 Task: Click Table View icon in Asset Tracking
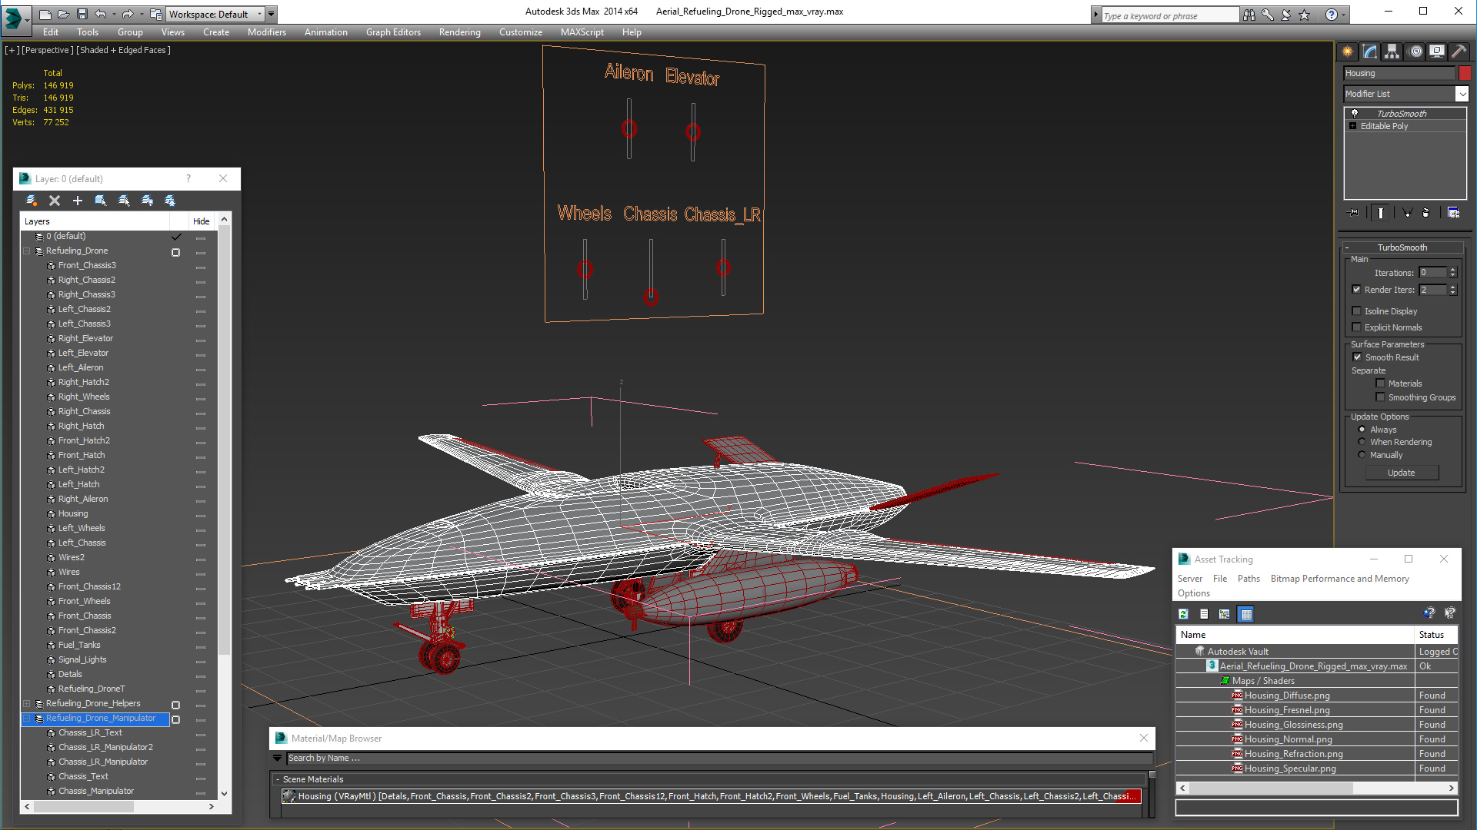pos(1246,614)
